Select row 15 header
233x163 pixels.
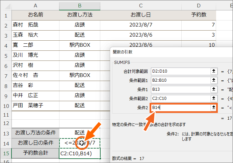point(6,153)
